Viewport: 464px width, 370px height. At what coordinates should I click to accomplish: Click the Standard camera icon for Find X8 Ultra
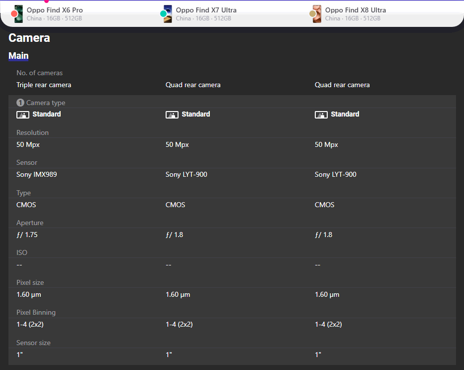tap(321, 115)
